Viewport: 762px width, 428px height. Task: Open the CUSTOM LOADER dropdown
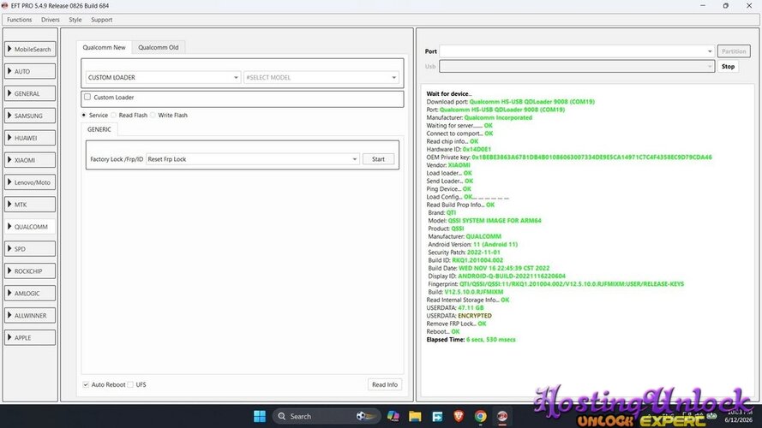point(163,78)
